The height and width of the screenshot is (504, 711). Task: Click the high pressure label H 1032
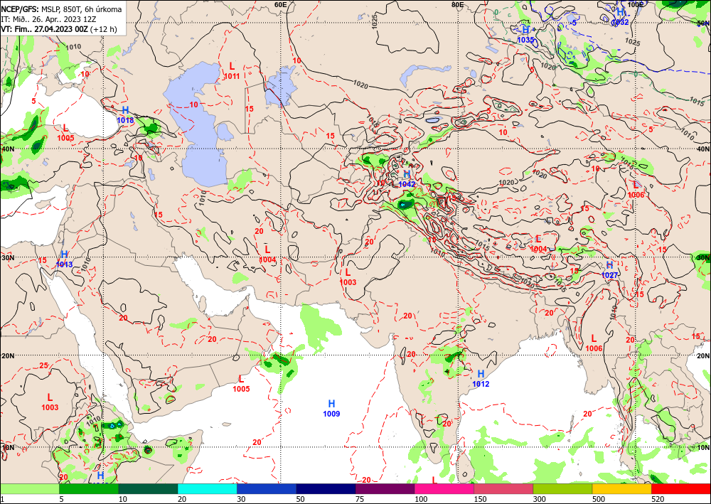tap(620, 17)
